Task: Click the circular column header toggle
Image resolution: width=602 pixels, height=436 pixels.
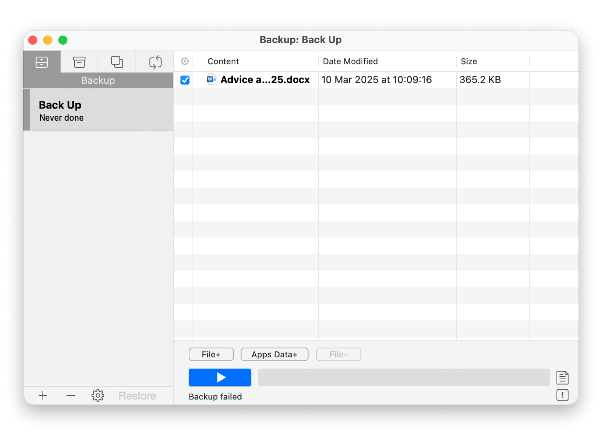Action: point(185,61)
